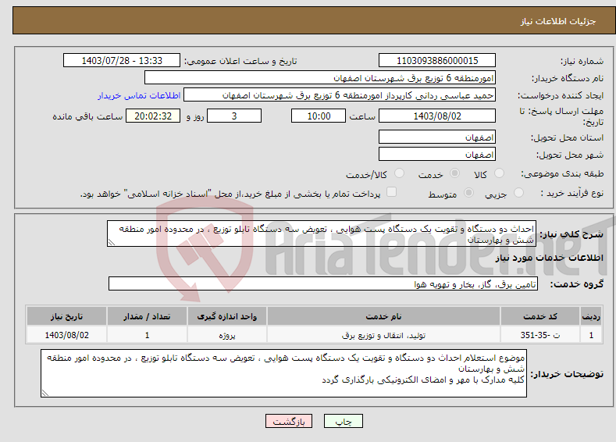Click the service code cell ت -35-351

point(540,335)
